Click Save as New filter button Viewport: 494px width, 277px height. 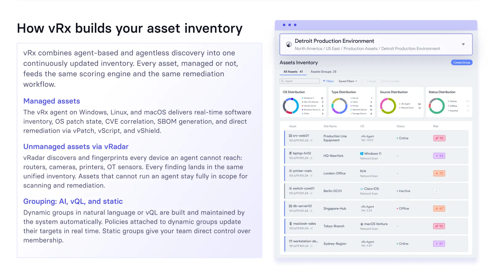coord(390,81)
